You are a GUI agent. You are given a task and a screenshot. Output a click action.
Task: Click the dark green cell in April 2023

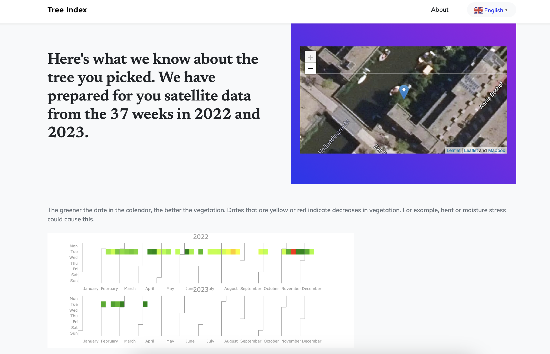pyautogui.click(x=145, y=304)
